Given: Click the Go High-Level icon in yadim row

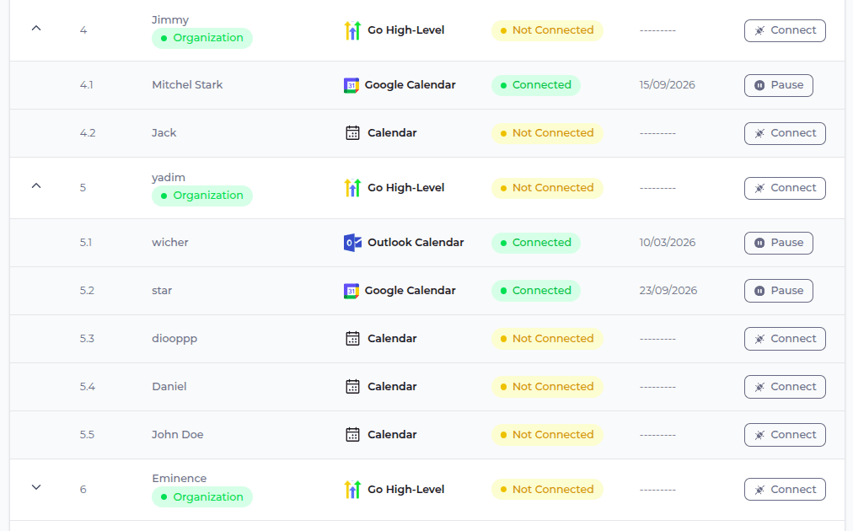Looking at the screenshot, I should point(352,188).
